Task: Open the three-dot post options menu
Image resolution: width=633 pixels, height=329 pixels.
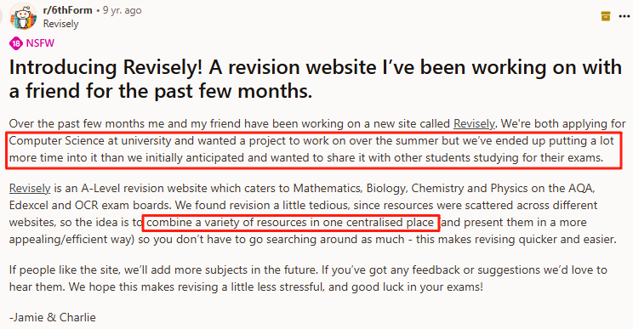Action: 624,16
